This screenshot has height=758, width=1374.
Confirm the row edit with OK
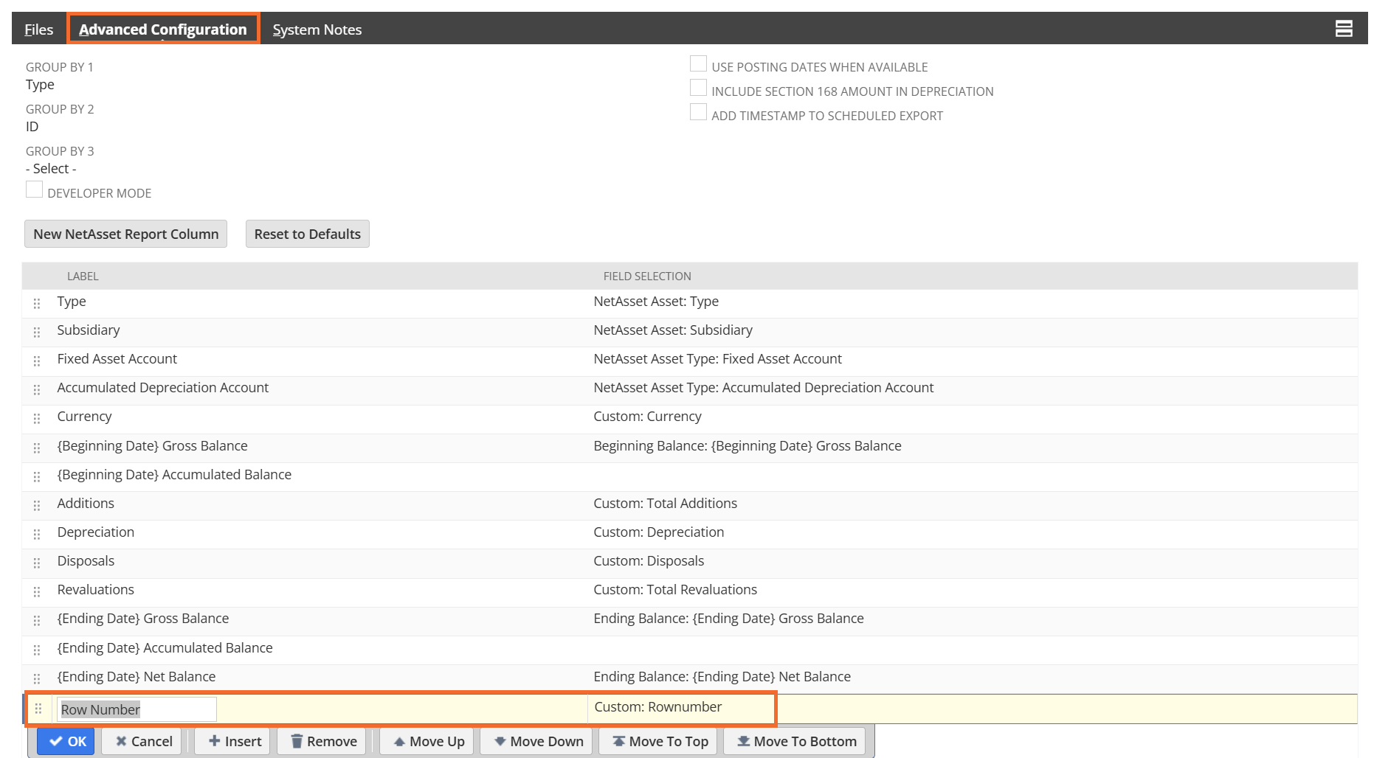66,741
